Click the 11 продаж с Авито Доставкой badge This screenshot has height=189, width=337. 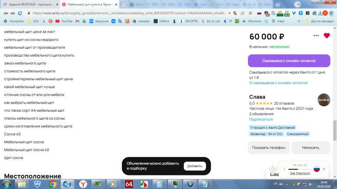pyautogui.click(x=272, y=128)
